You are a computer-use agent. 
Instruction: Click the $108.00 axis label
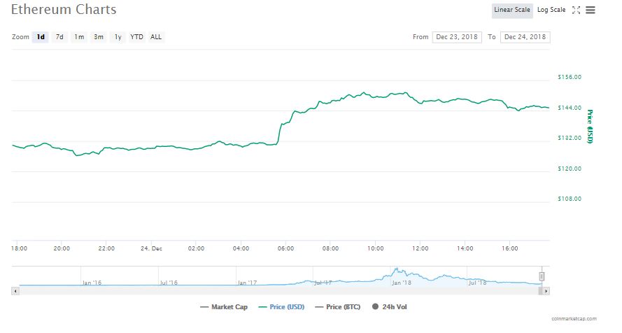[x=570, y=199]
